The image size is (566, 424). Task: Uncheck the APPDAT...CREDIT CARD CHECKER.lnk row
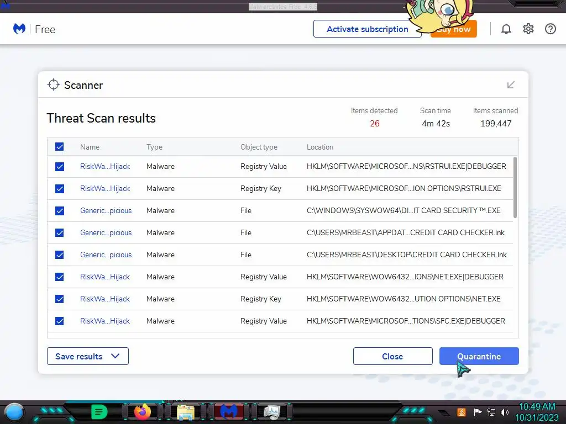click(60, 232)
